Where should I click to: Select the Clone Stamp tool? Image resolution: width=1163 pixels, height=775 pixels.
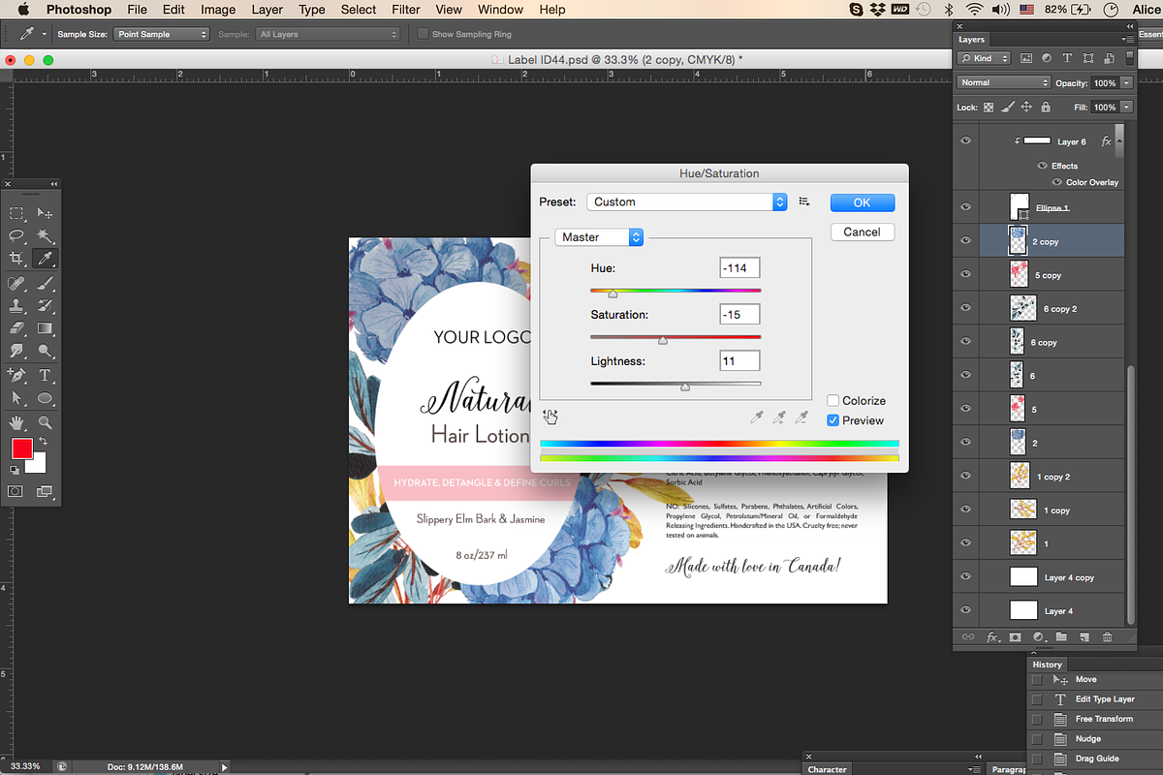16,305
